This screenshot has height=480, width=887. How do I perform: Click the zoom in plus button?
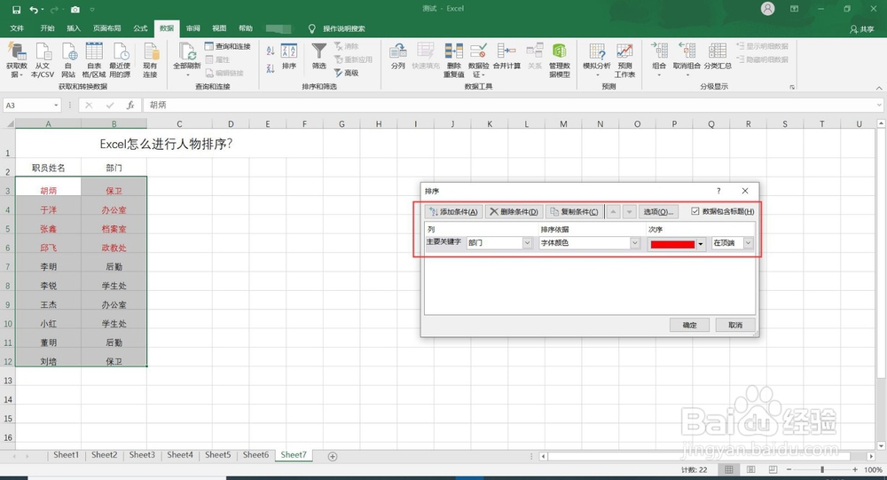(x=855, y=470)
